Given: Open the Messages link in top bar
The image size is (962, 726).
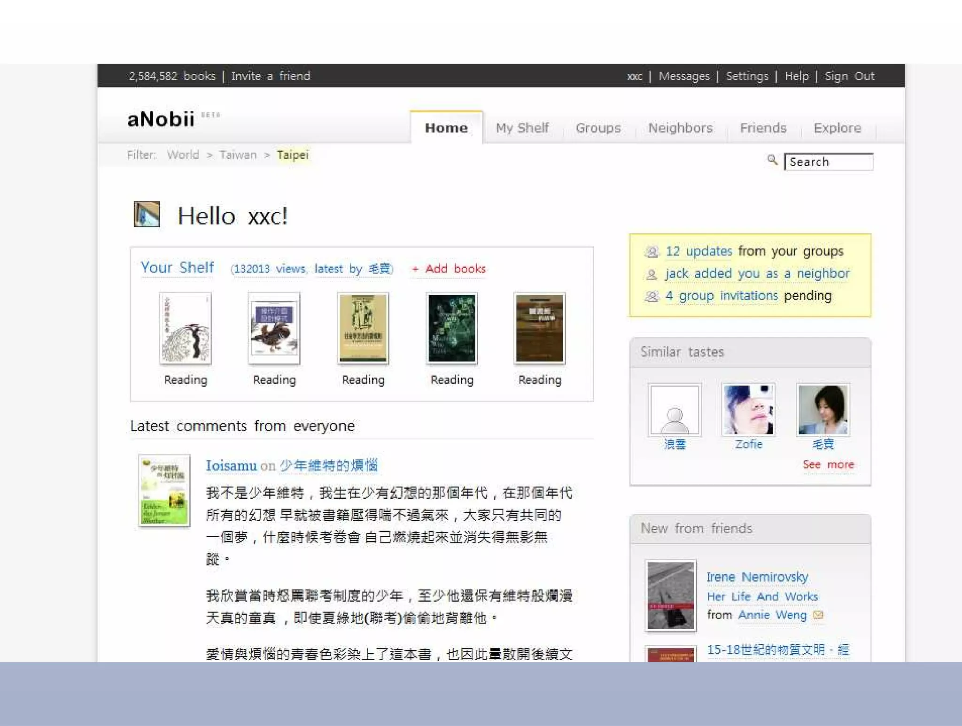Looking at the screenshot, I should coord(684,76).
